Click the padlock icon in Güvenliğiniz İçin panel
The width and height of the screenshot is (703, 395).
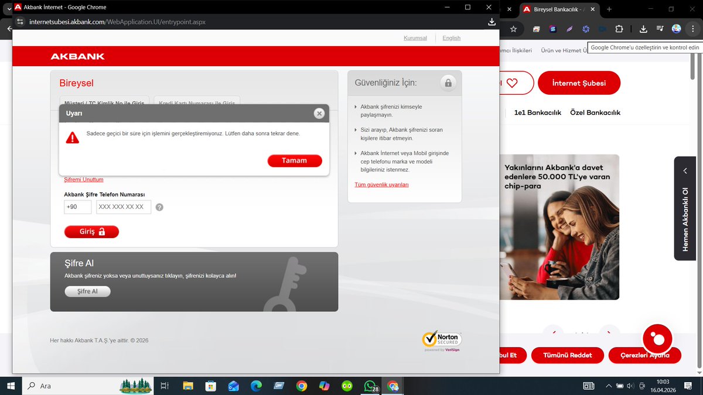[x=448, y=83]
